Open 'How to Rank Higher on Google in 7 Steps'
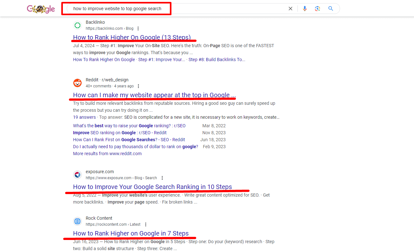 tap(131, 233)
